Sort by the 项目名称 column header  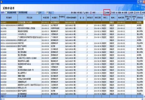pos(30,18)
